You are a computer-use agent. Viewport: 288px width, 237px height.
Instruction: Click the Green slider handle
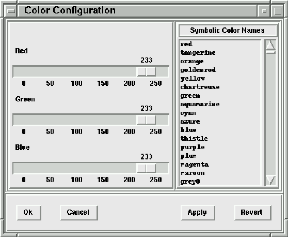pyautogui.click(x=146, y=120)
